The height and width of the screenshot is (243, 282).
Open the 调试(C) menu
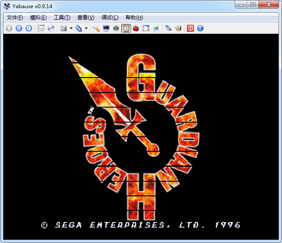click(x=110, y=18)
